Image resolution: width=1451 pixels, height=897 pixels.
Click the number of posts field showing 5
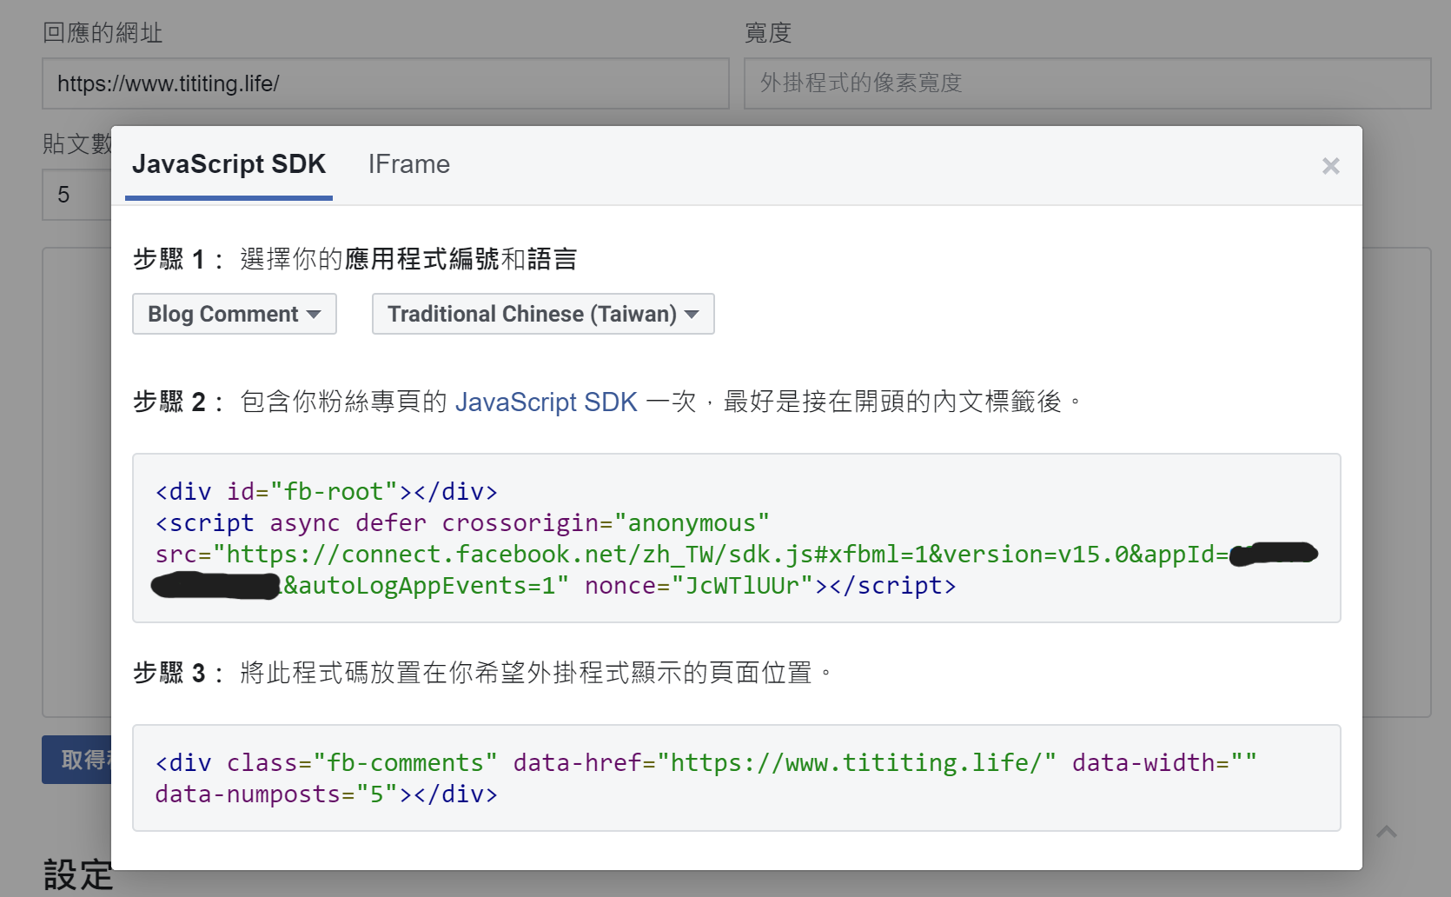[76, 195]
